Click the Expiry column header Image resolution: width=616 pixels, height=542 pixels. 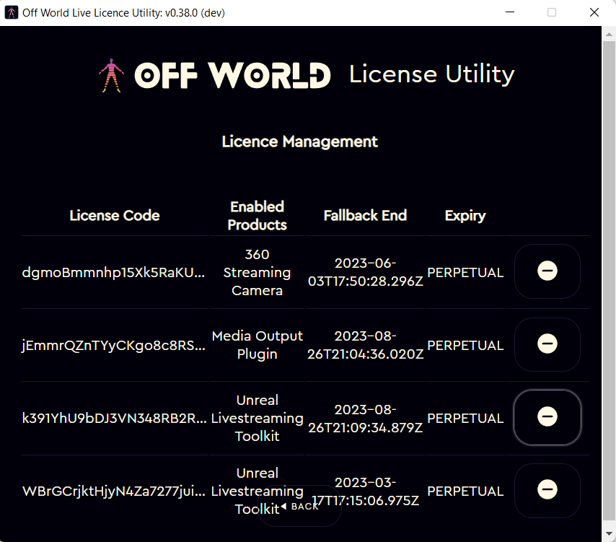tap(465, 216)
